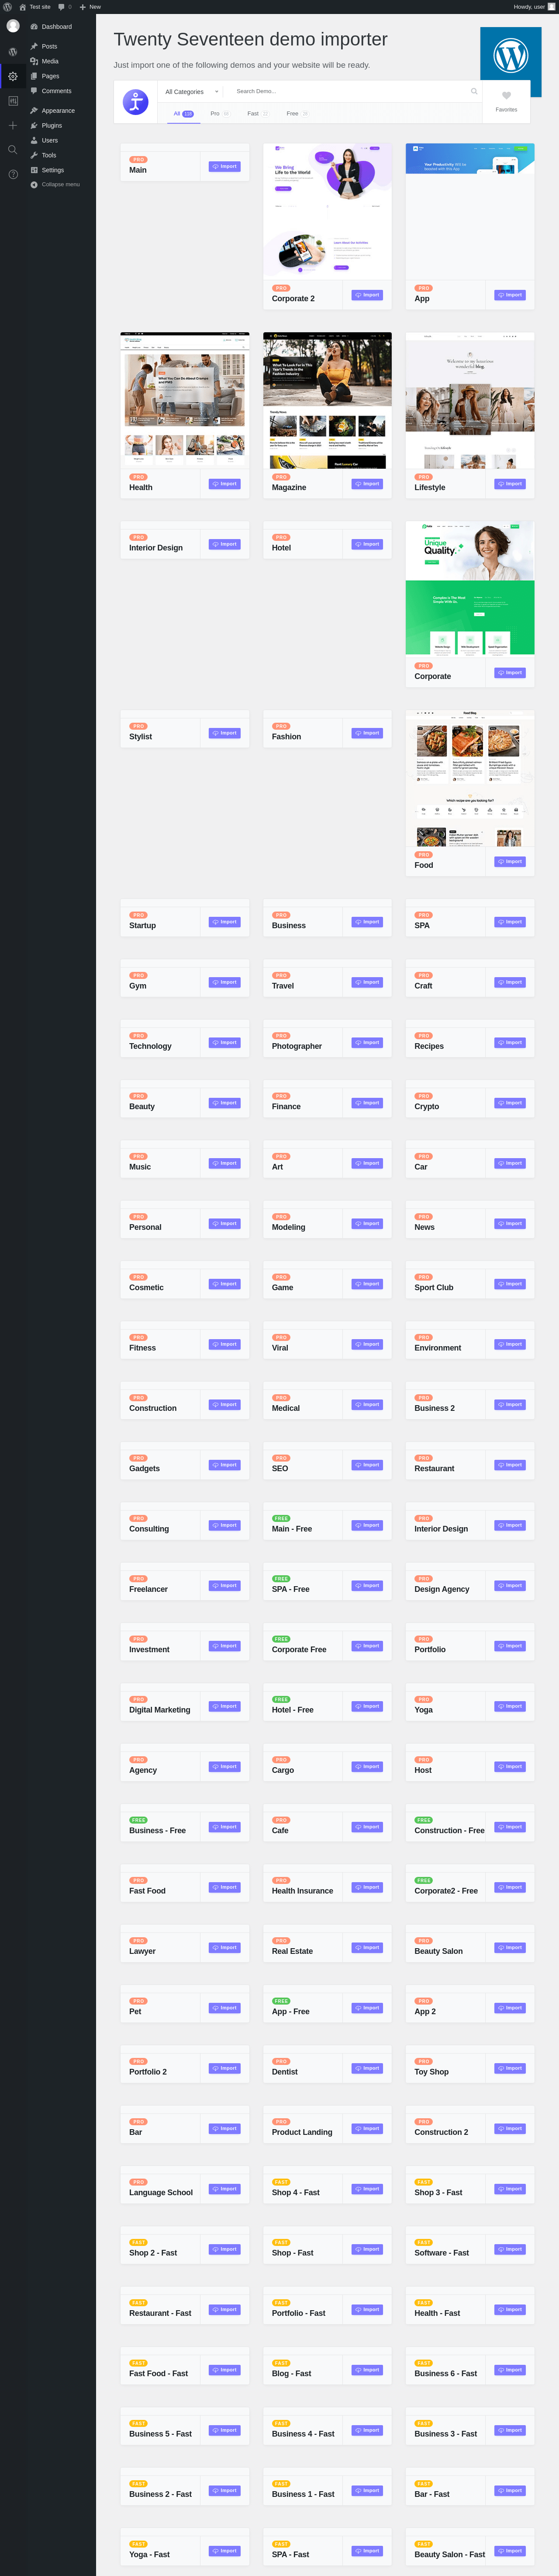559x2576 pixels.
Task: Open Appearance in the sidebar
Action: tap(58, 110)
